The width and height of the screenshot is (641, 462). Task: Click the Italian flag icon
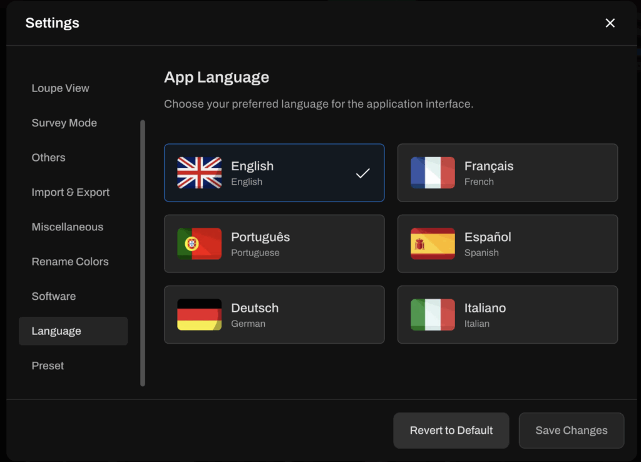[431, 314]
